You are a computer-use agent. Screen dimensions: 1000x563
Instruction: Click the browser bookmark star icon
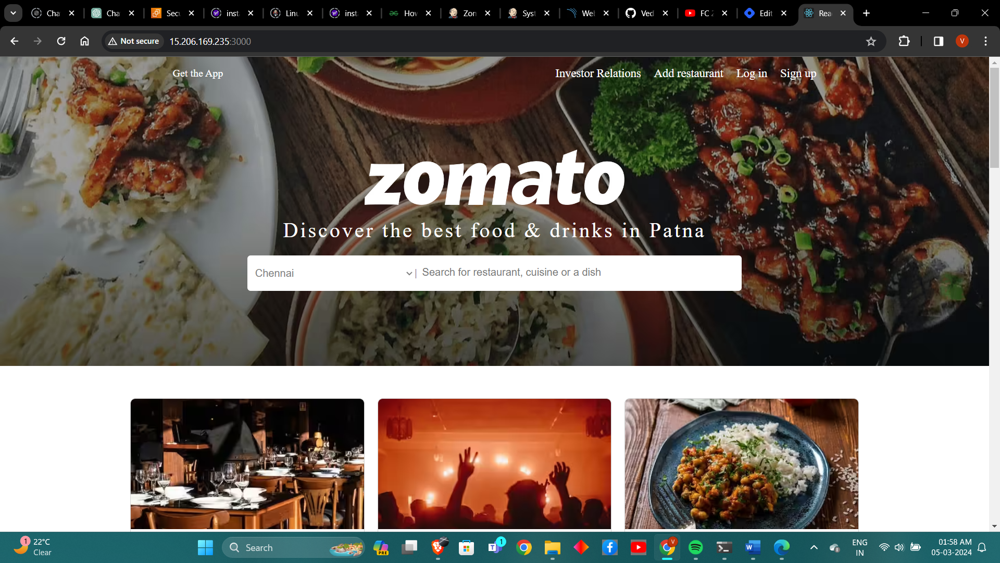click(x=871, y=41)
